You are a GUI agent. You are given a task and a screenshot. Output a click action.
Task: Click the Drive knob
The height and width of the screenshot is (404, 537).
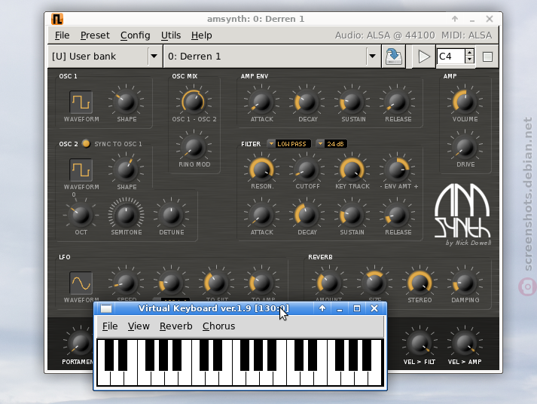click(465, 147)
